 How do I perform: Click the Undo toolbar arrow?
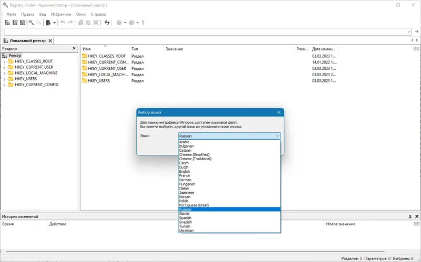[63, 23]
